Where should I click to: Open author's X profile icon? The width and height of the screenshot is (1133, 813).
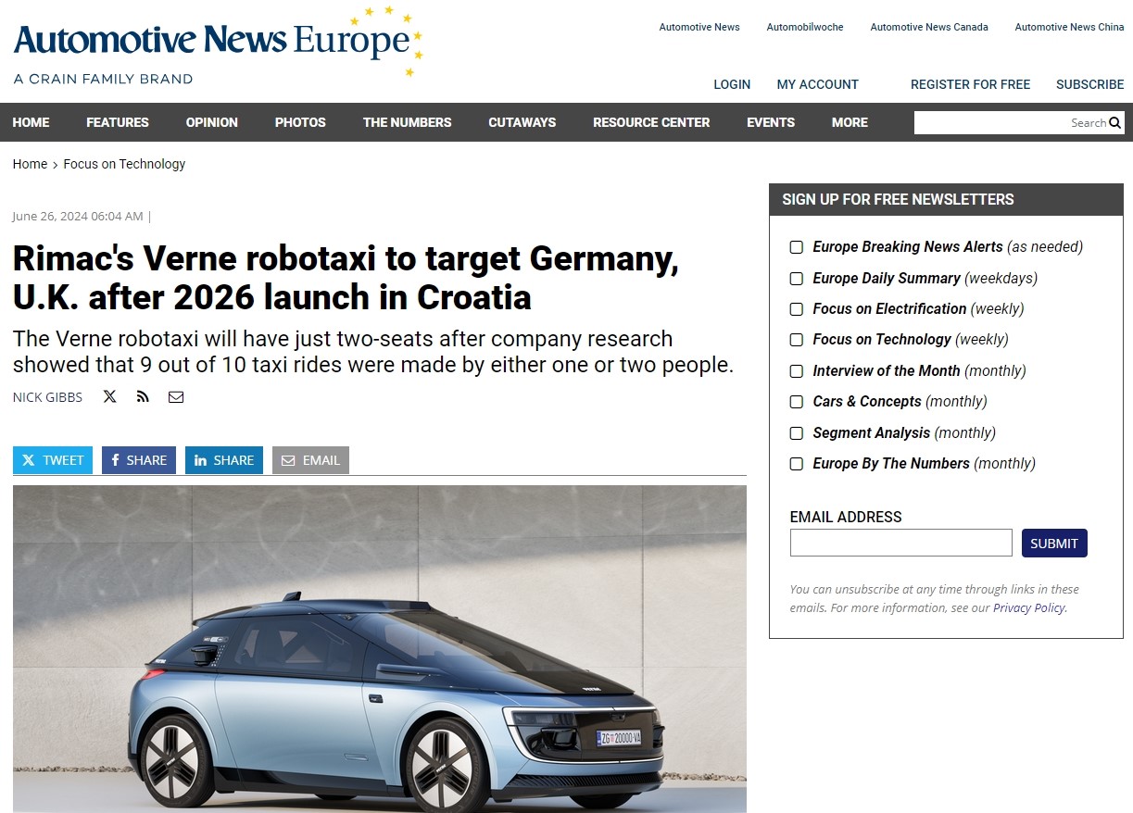point(109,396)
